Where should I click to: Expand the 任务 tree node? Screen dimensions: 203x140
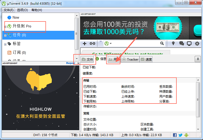click(x=5, y=35)
